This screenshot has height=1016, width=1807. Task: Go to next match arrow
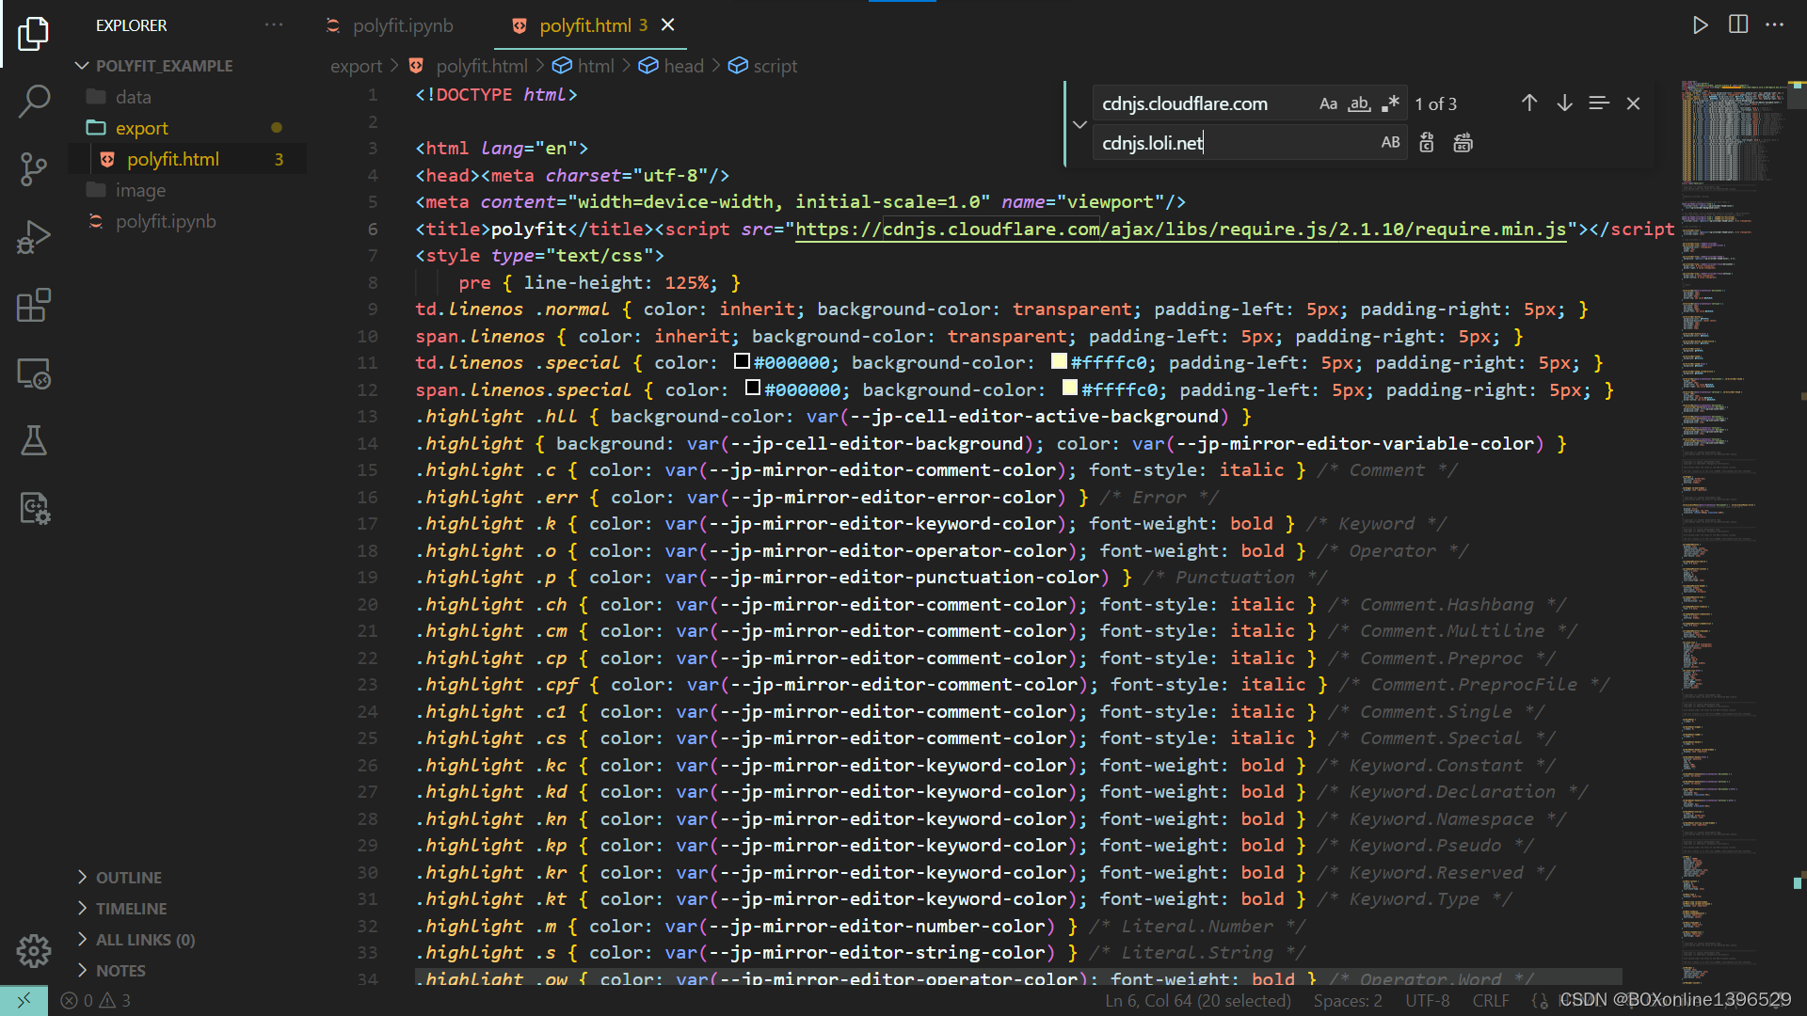(x=1564, y=103)
